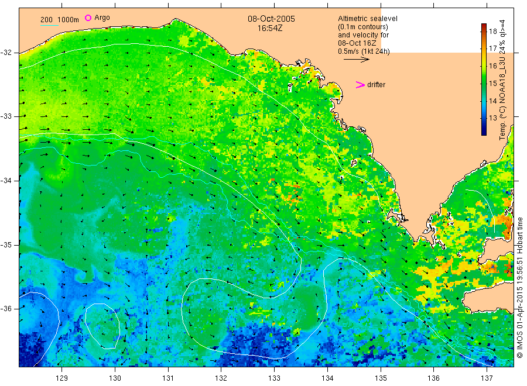Click the magenta drifter legend symbol
The width and height of the screenshot is (527, 386).
coord(360,85)
